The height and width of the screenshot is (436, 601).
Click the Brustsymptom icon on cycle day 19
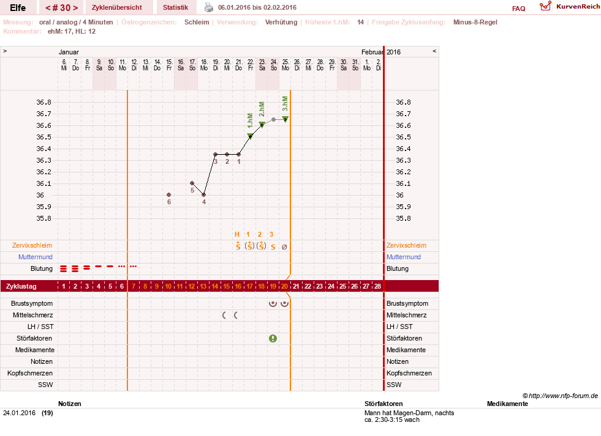click(273, 304)
